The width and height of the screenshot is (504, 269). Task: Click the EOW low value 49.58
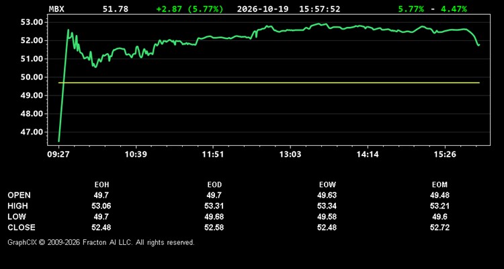[x=327, y=217]
